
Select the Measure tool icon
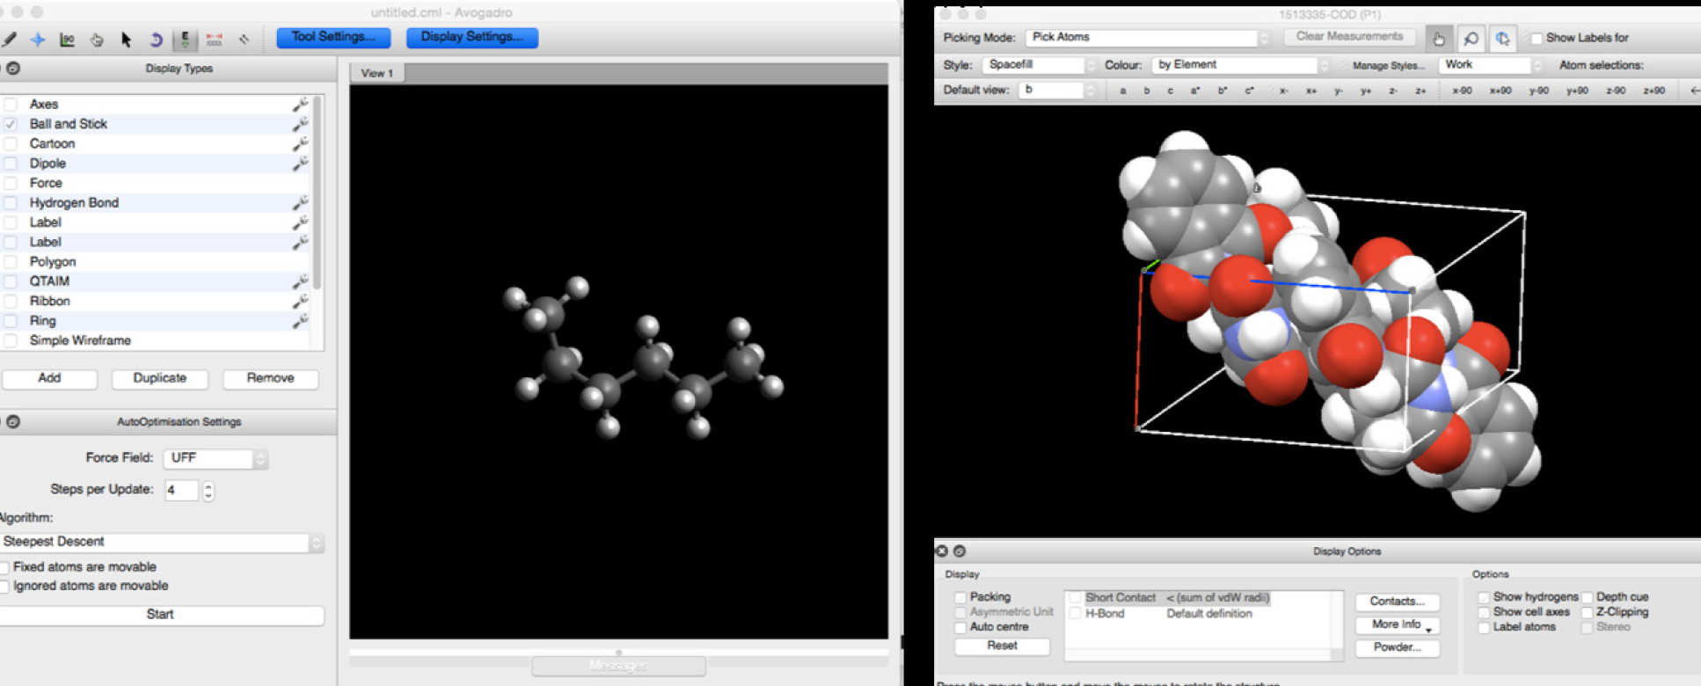214,40
